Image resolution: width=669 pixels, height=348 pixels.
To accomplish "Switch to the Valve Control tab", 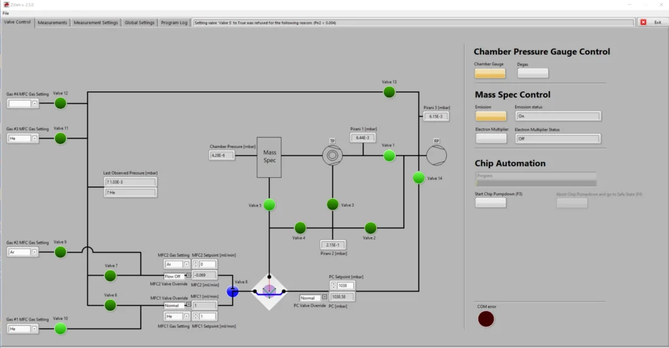I will 17,22.
